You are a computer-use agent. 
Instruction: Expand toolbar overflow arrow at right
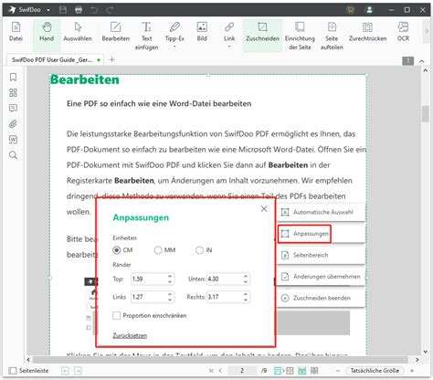[427, 31]
